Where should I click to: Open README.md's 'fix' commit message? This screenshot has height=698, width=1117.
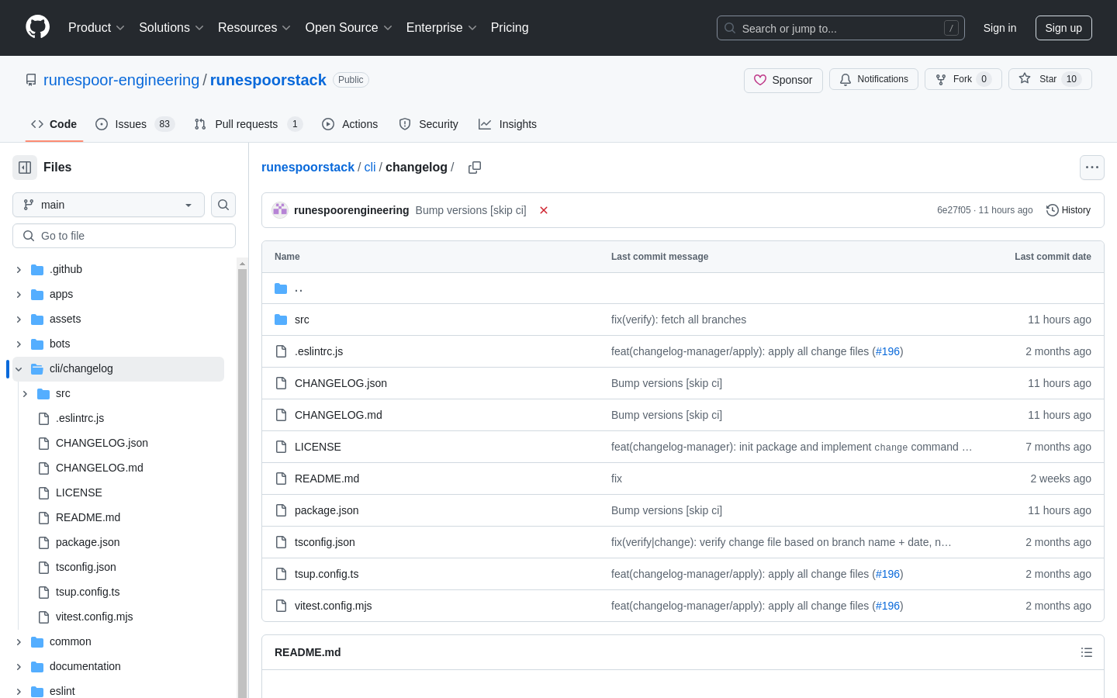(x=617, y=479)
